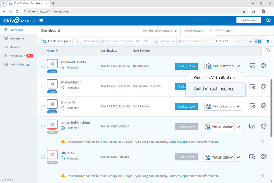Bookmark this page with the star icon

(x=244, y=11)
